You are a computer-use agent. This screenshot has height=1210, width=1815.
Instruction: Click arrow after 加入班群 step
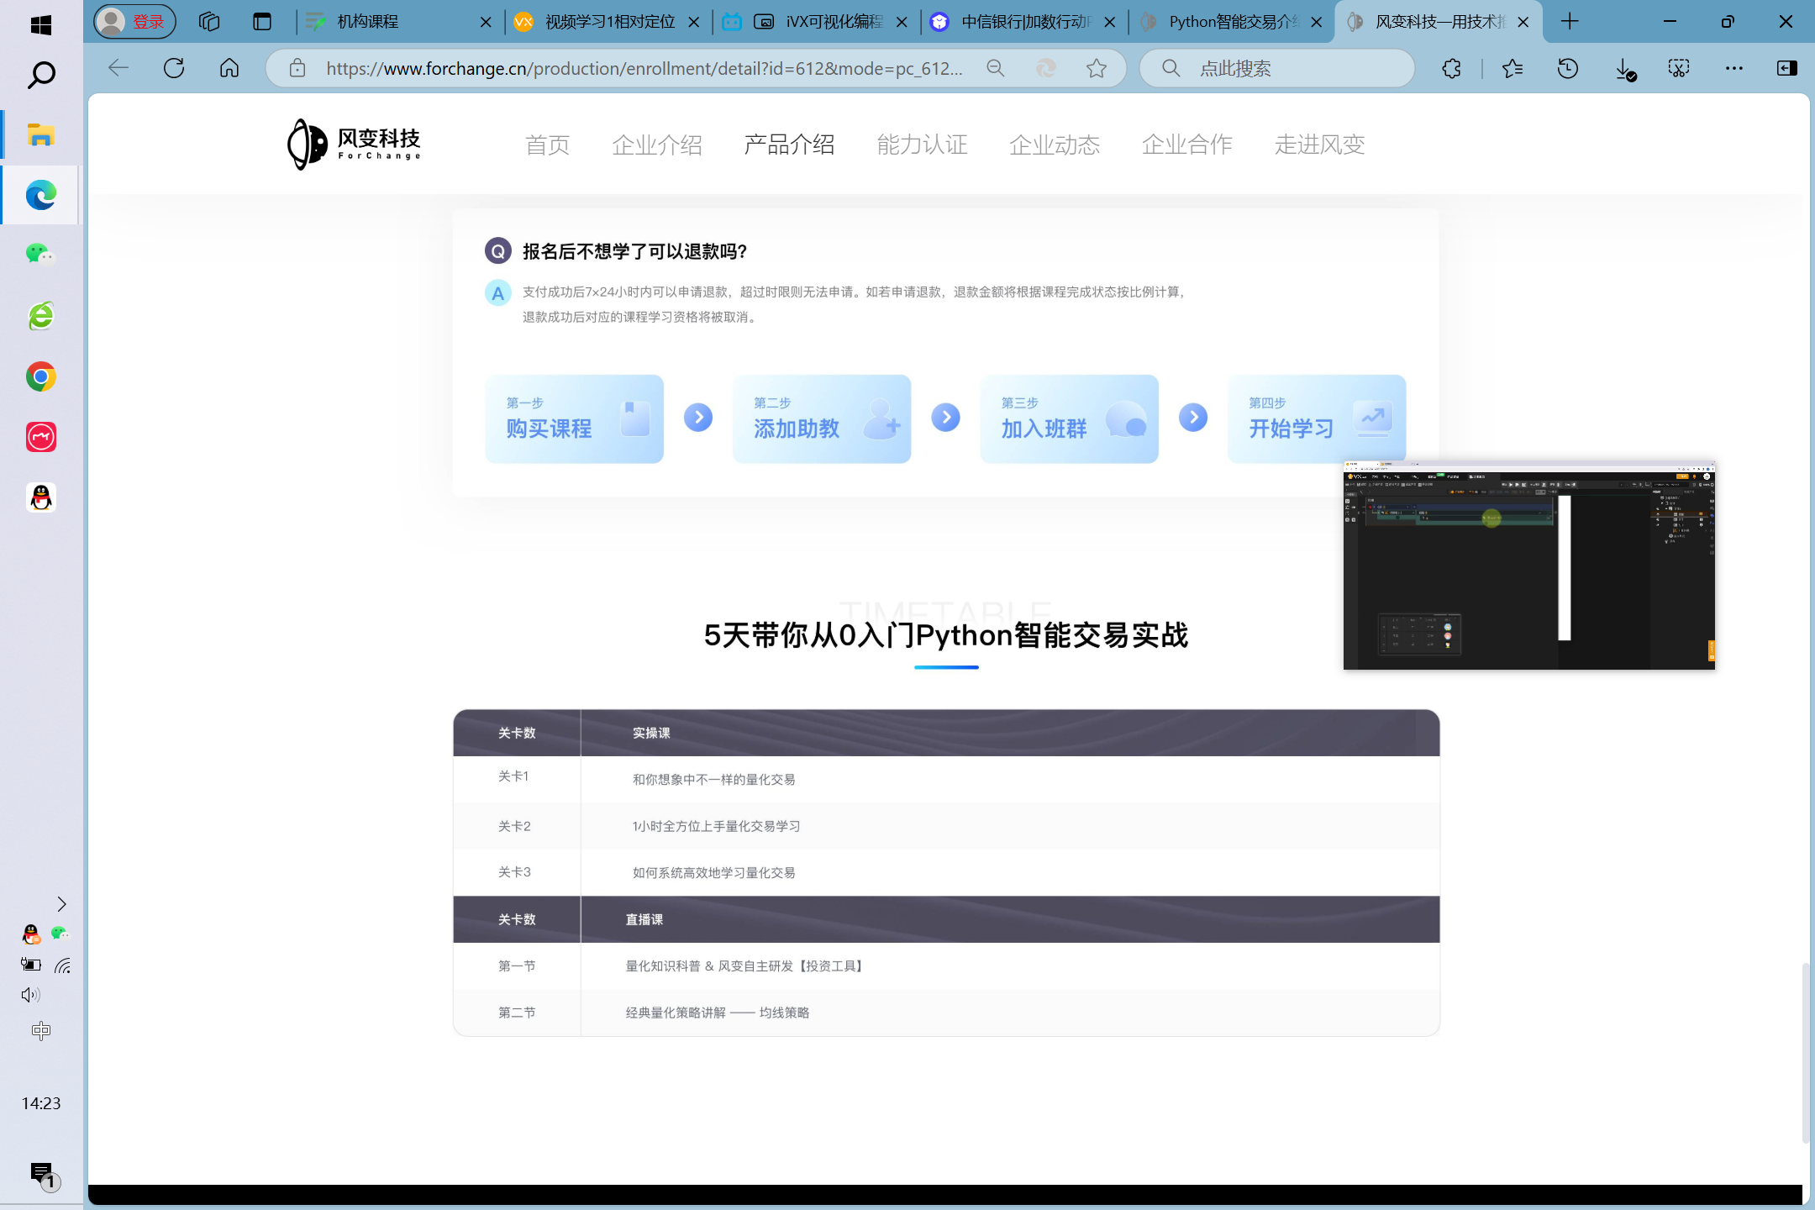coord(1193,418)
